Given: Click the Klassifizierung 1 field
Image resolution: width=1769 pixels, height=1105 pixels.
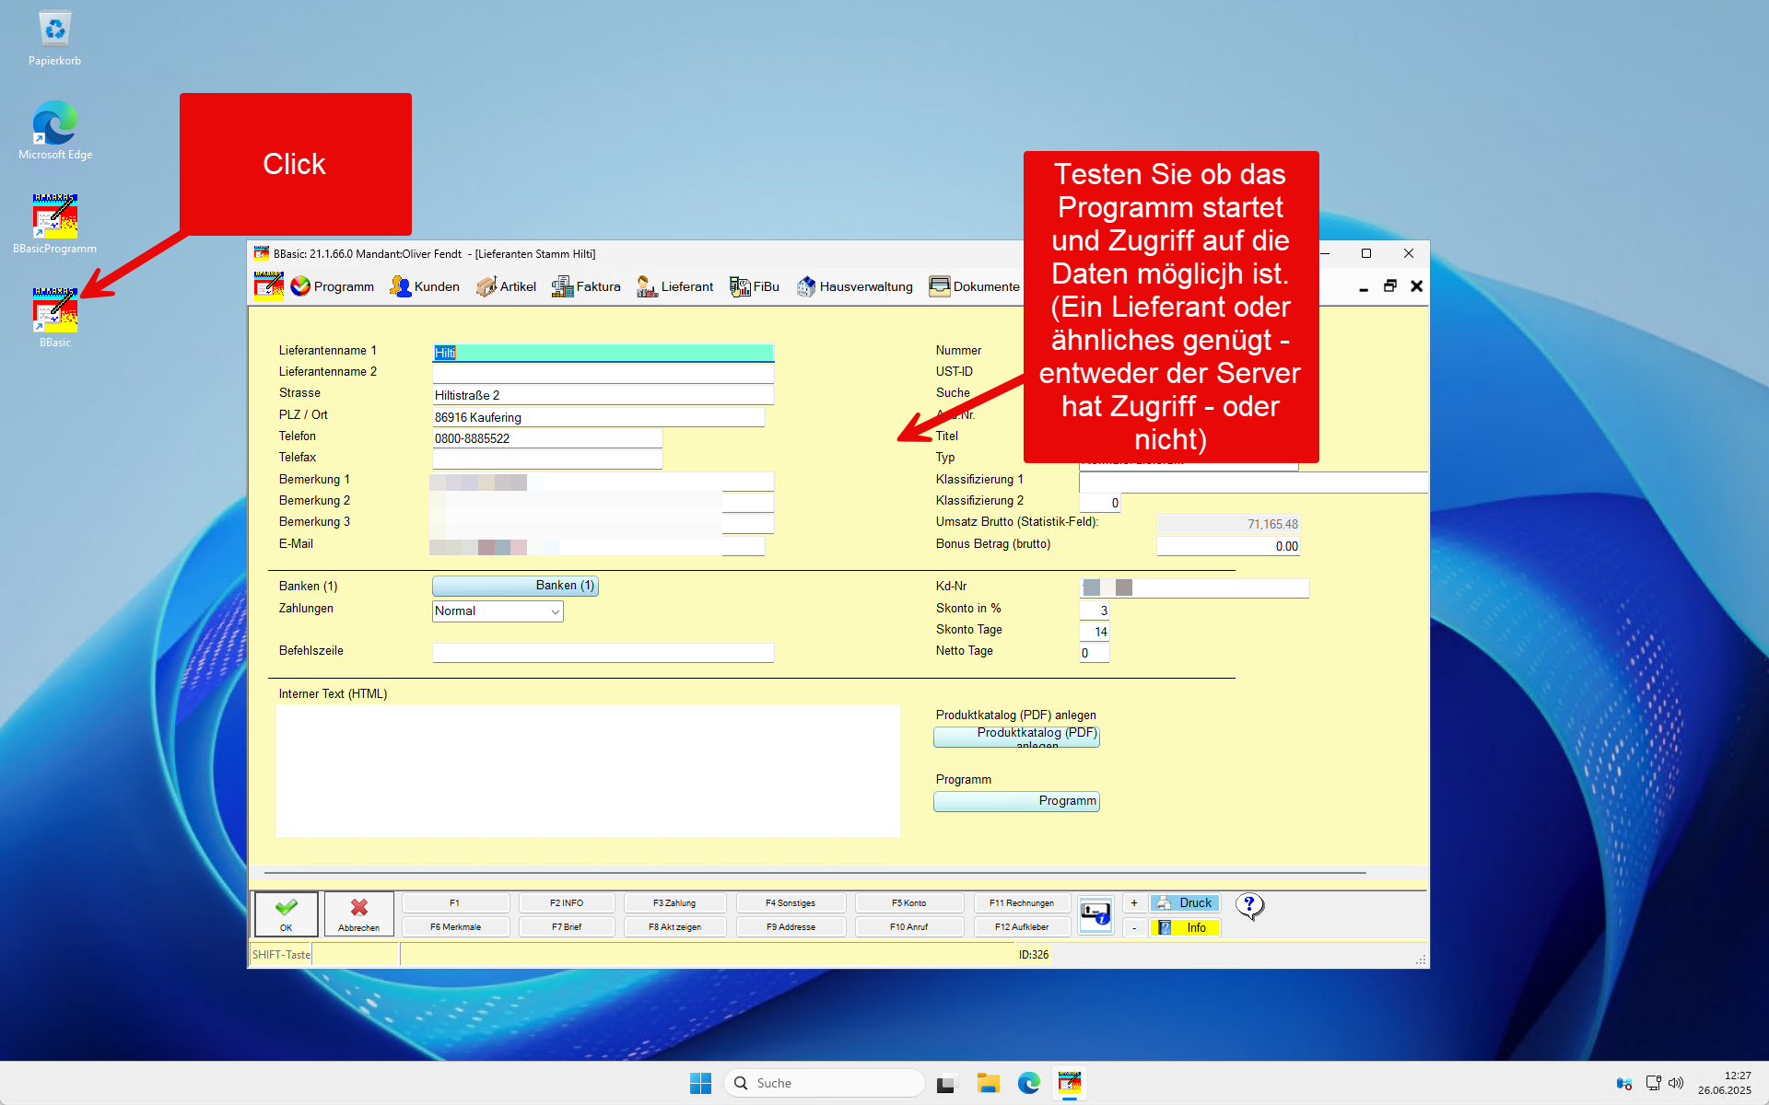Looking at the screenshot, I should coord(1253,482).
